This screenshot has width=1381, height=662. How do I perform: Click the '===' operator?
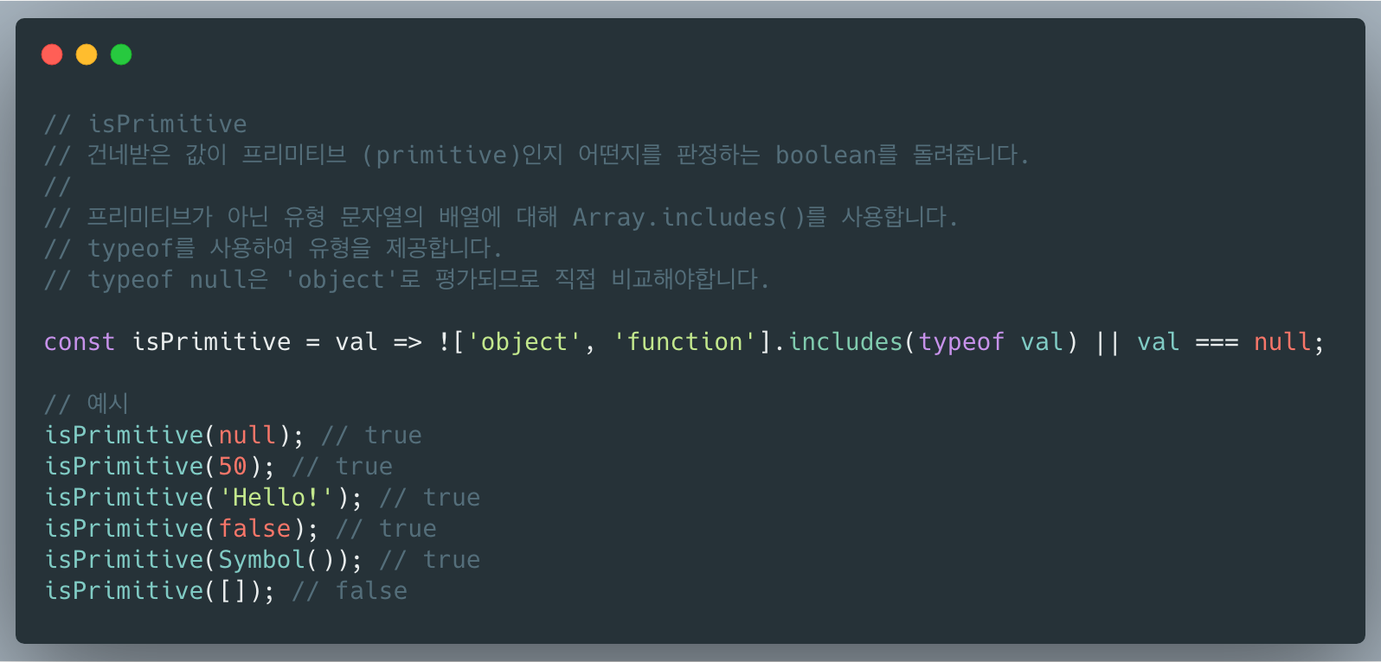pyautogui.click(x=1217, y=343)
